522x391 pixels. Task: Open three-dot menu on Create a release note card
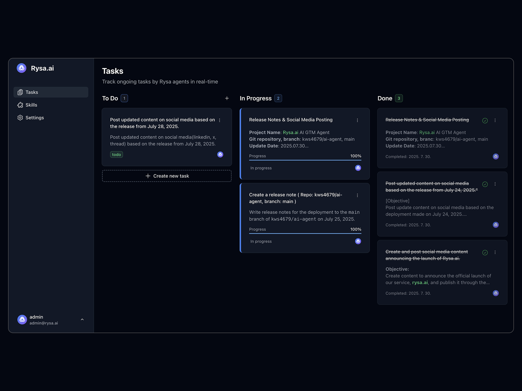click(357, 195)
